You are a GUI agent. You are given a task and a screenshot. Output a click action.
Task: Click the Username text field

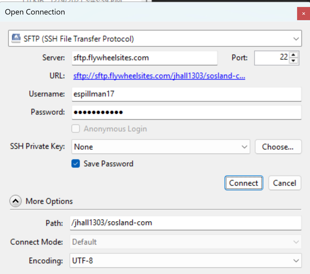(186, 94)
